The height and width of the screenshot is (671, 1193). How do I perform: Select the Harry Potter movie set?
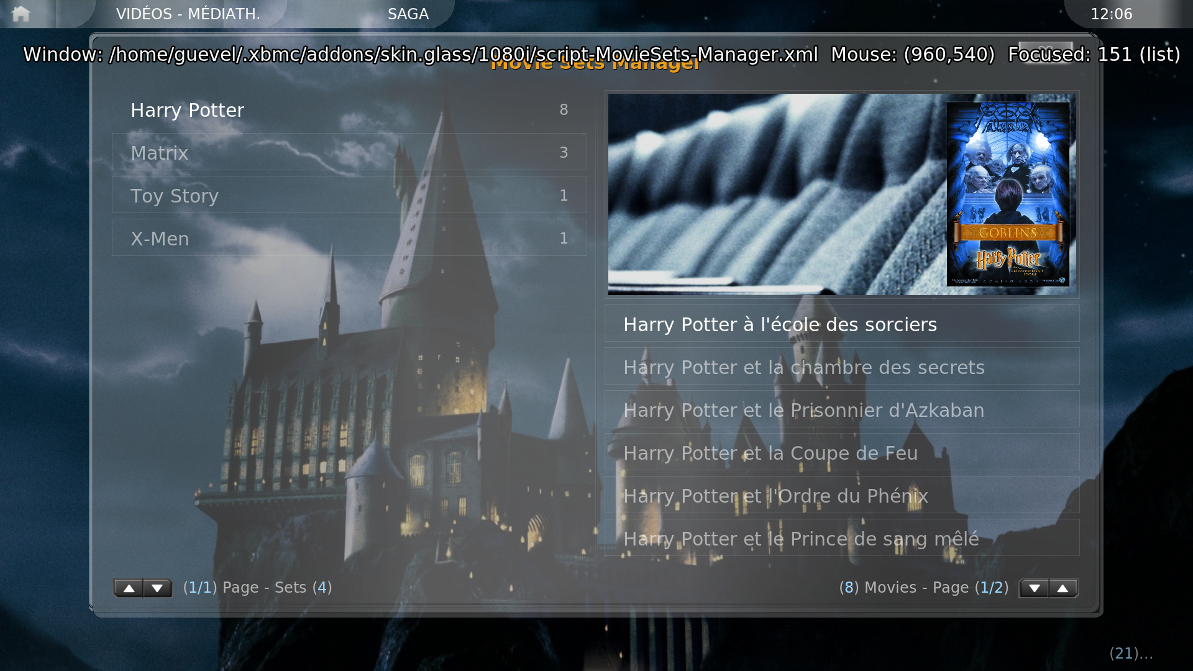(349, 109)
